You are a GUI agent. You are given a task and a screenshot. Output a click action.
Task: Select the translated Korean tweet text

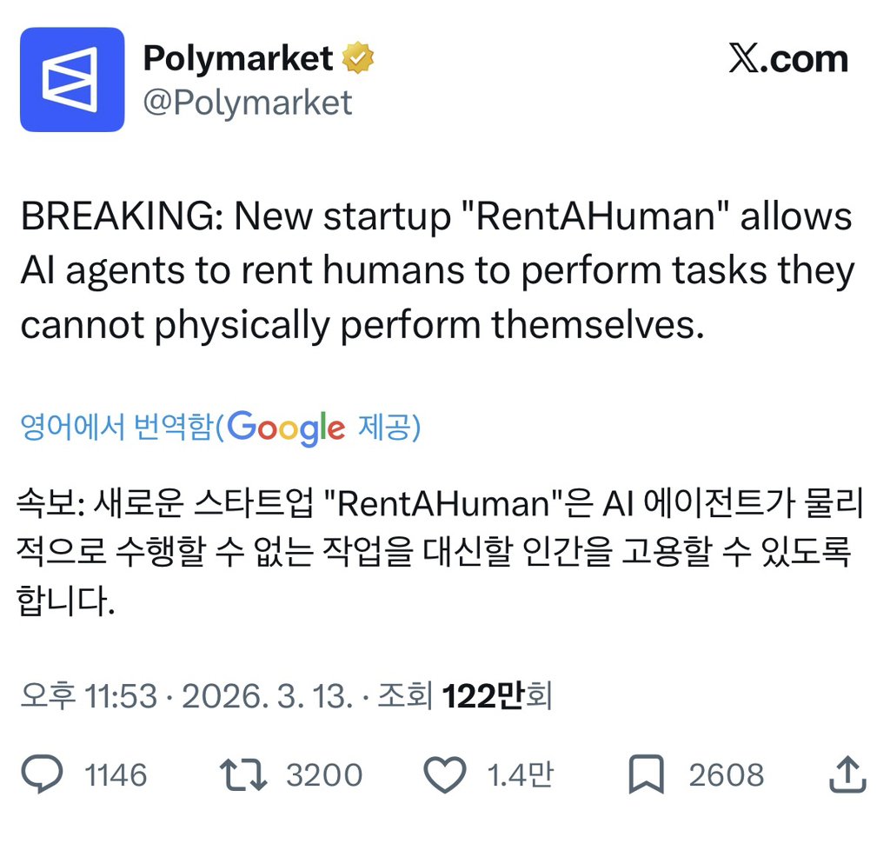[435, 548]
